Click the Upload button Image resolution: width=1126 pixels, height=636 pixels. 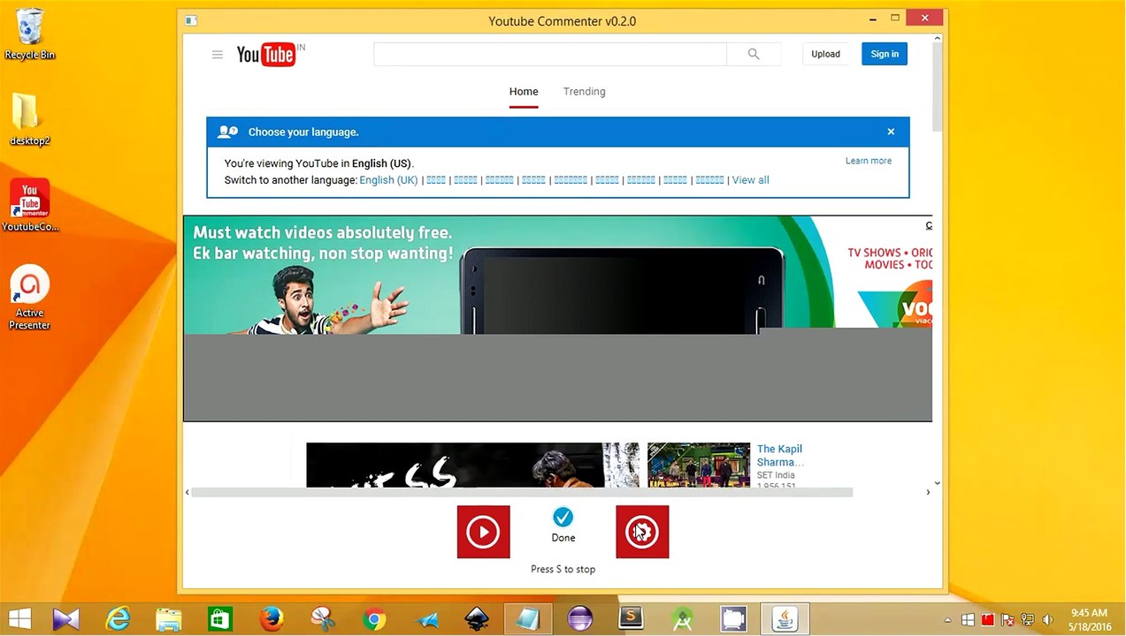[x=825, y=54]
